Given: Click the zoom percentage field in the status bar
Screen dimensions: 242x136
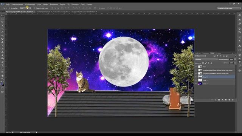Looking at the screenshot, I should coord(8,132).
